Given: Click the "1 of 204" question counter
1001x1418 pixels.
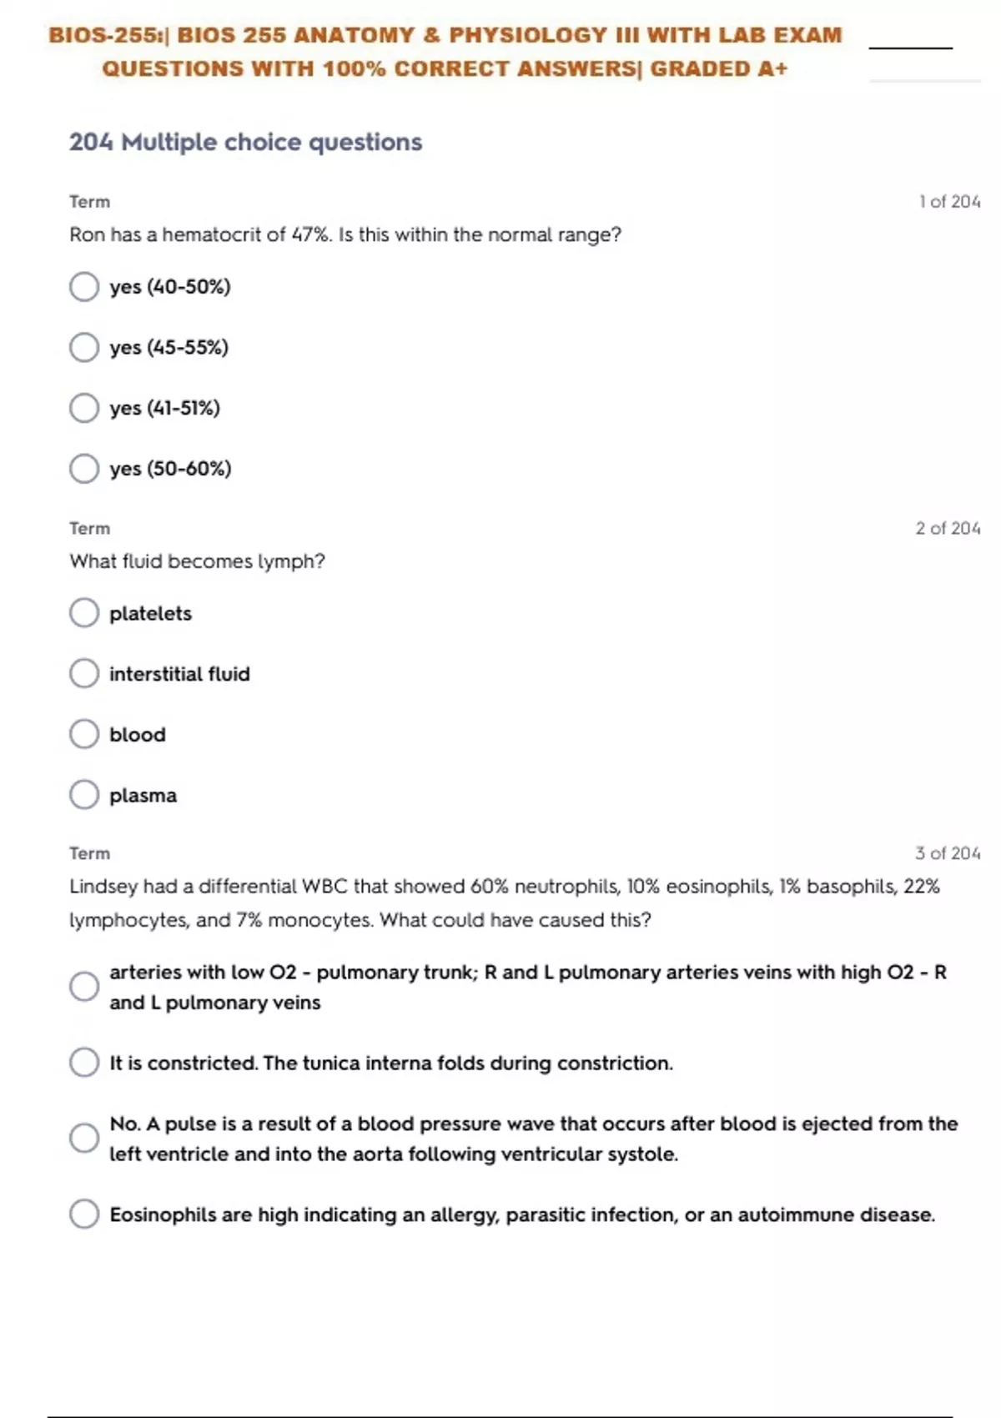Looking at the screenshot, I should pyautogui.click(x=949, y=202).
